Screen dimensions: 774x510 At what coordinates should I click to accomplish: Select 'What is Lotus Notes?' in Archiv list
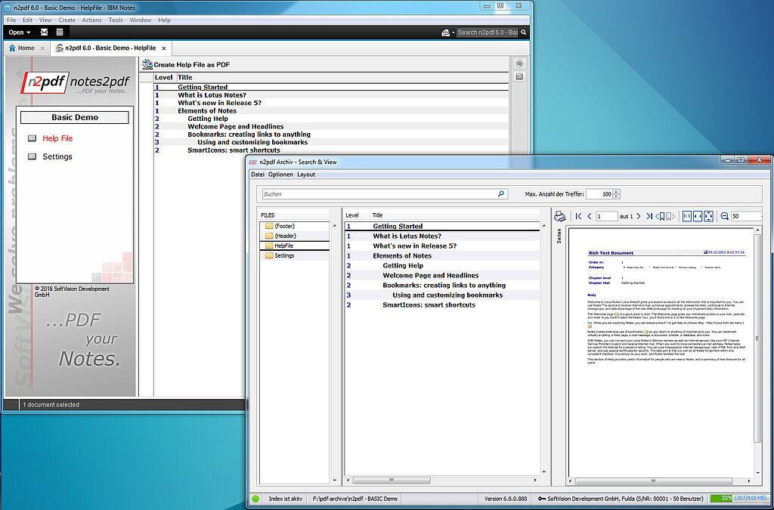pos(442,236)
